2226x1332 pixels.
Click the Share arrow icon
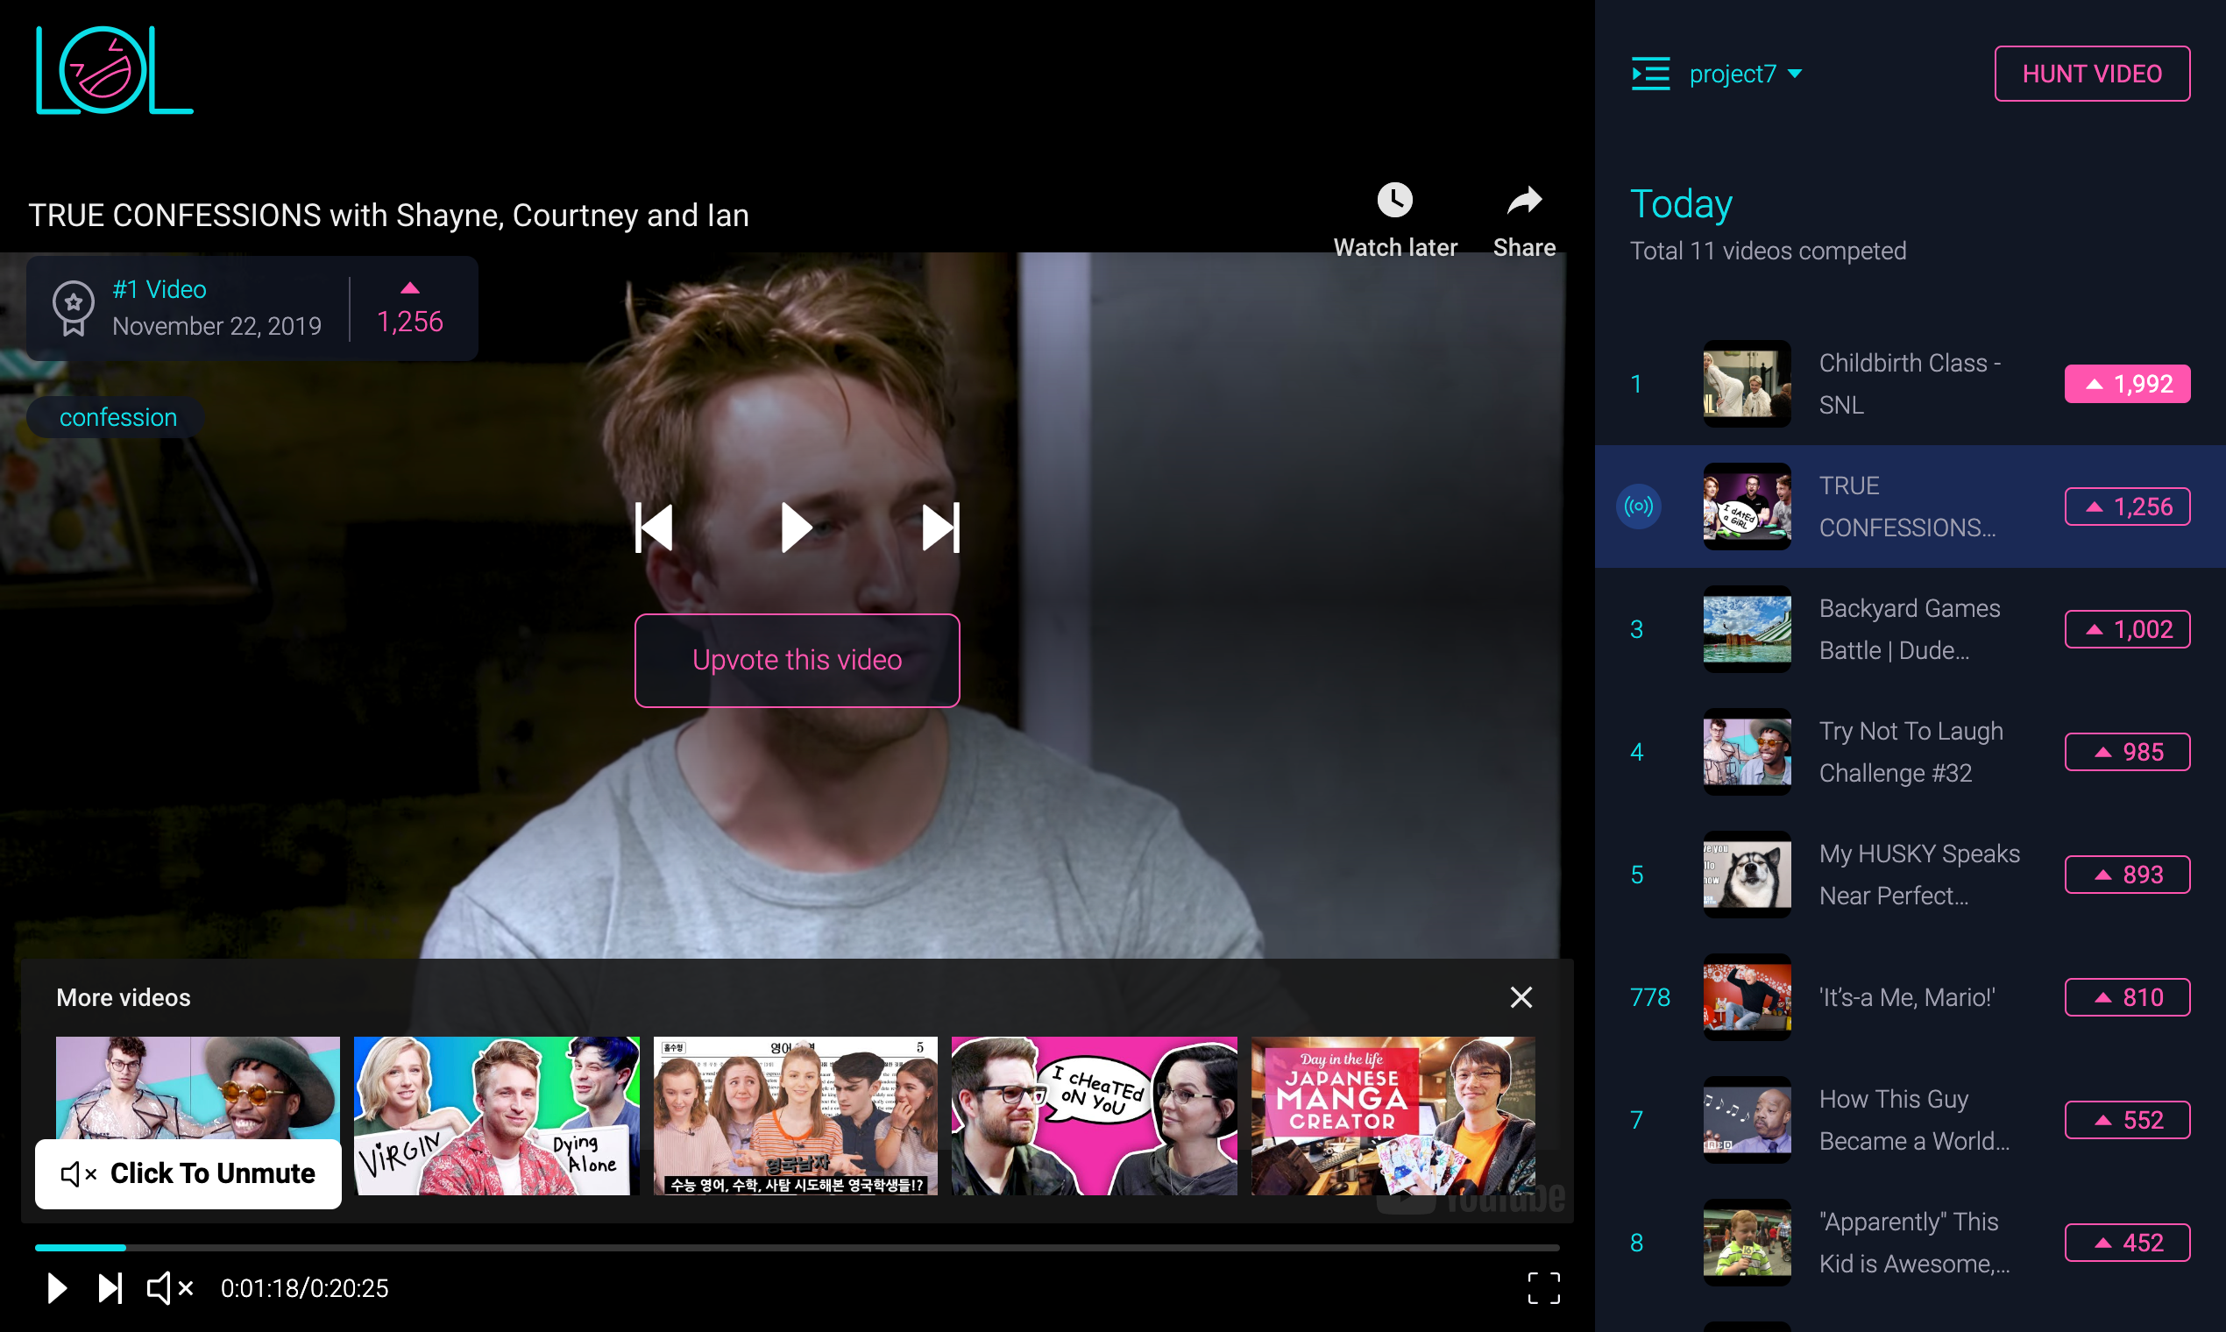1523,200
